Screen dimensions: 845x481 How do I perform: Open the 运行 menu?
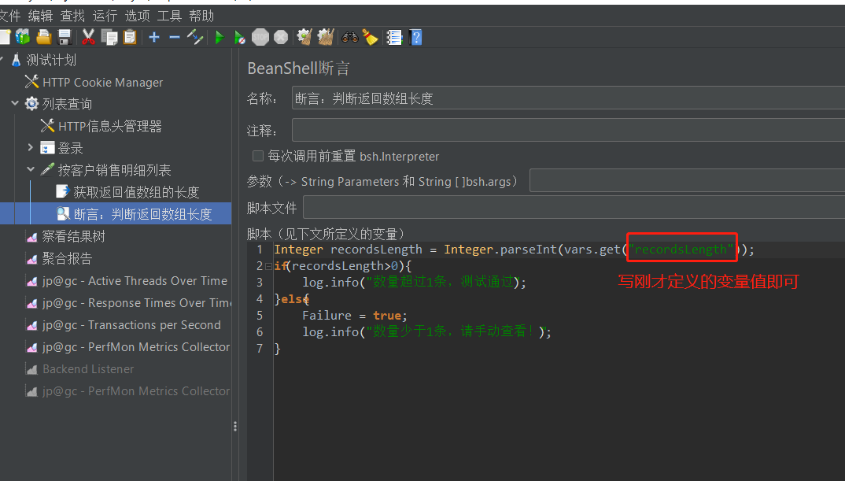105,16
